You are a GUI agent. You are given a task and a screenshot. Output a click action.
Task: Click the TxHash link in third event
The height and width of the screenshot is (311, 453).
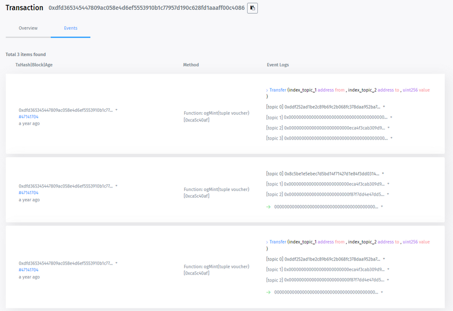tap(65, 263)
